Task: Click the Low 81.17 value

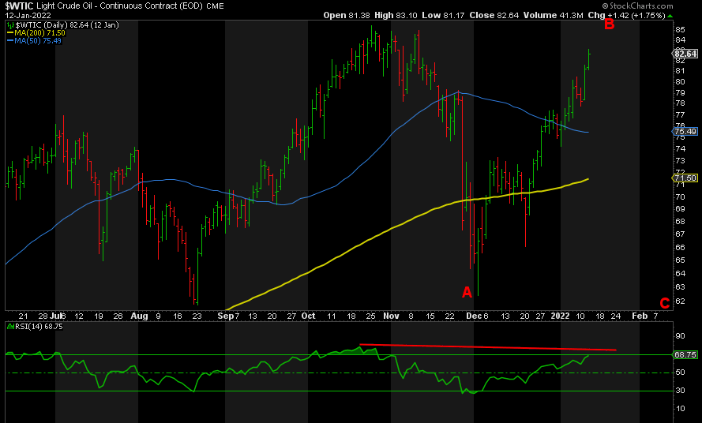Action: (x=444, y=15)
